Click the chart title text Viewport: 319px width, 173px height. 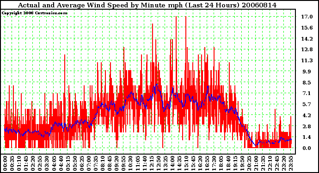147,5
